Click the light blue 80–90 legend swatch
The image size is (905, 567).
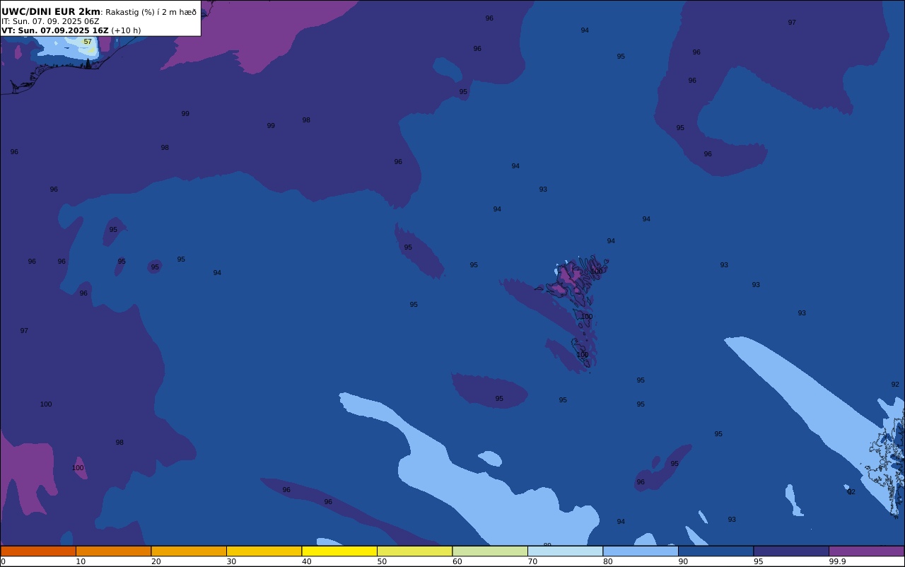pos(641,551)
